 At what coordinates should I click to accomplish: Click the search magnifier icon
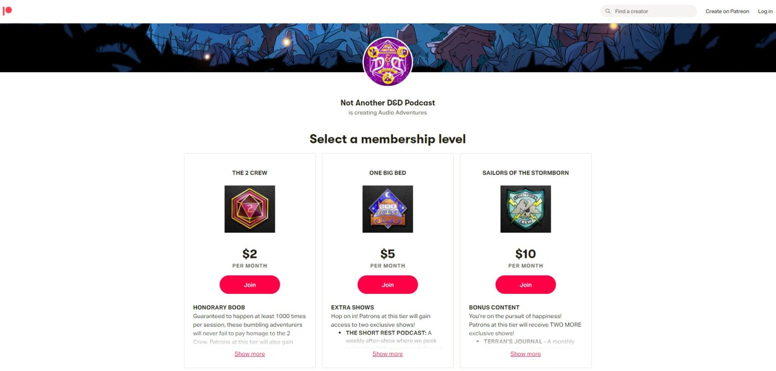click(608, 11)
